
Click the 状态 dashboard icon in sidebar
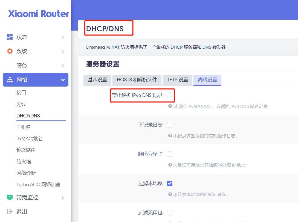pyautogui.click(x=10, y=37)
